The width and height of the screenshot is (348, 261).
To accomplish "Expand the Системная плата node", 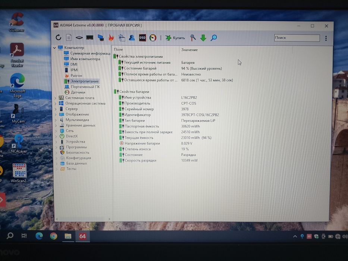I will pyautogui.click(x=56, y=98).
